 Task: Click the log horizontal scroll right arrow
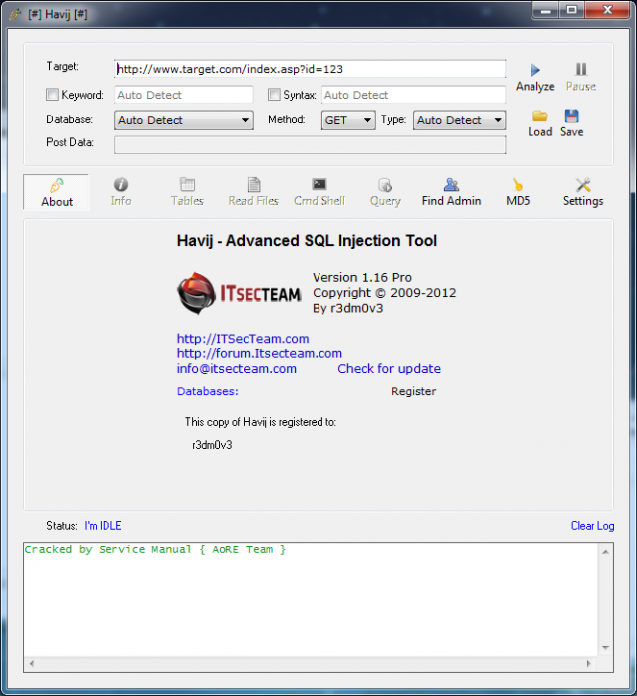(x=588, y=663)
